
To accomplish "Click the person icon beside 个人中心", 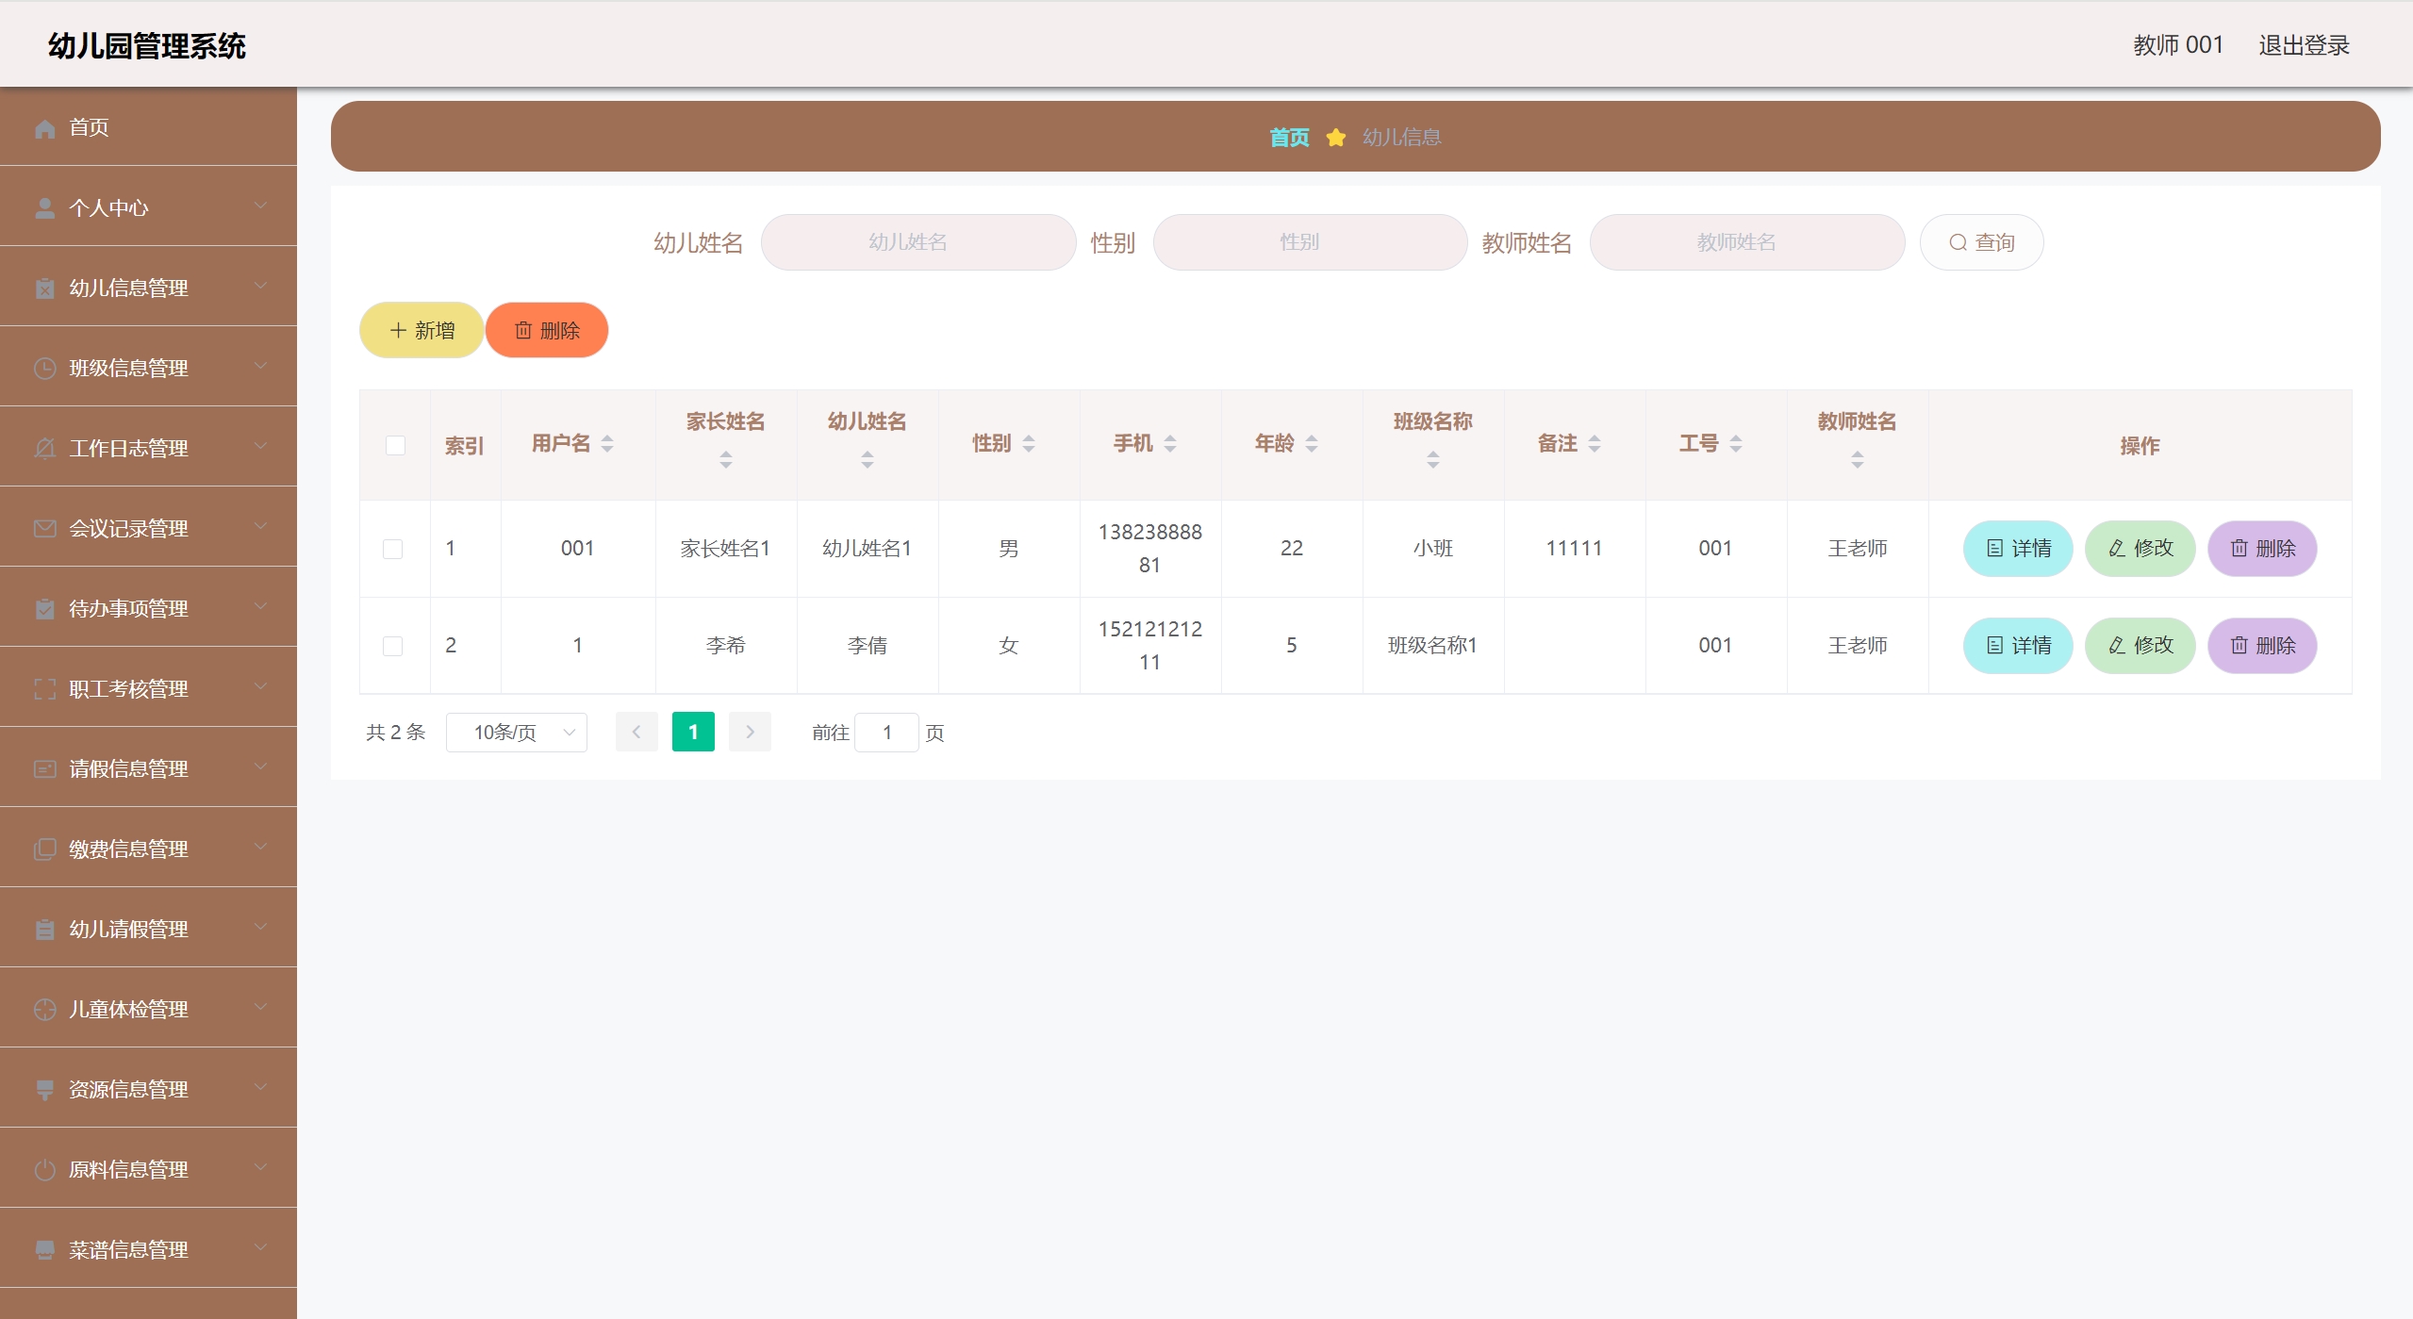I will point(44,208).
